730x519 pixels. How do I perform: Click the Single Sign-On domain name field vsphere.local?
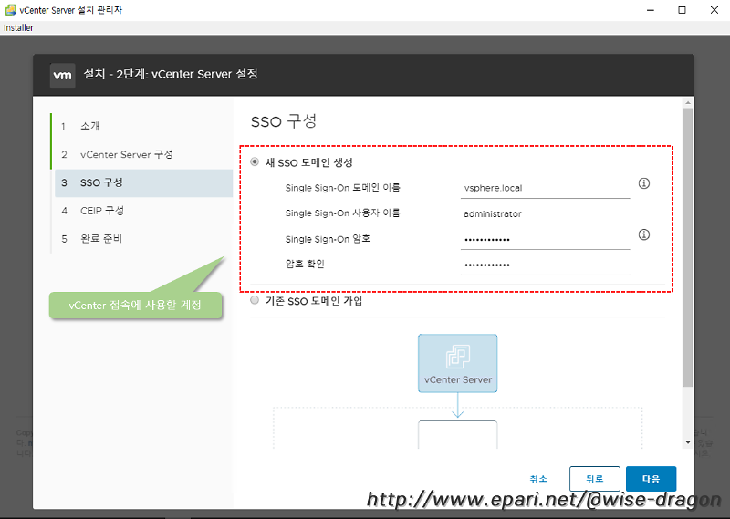545,188
